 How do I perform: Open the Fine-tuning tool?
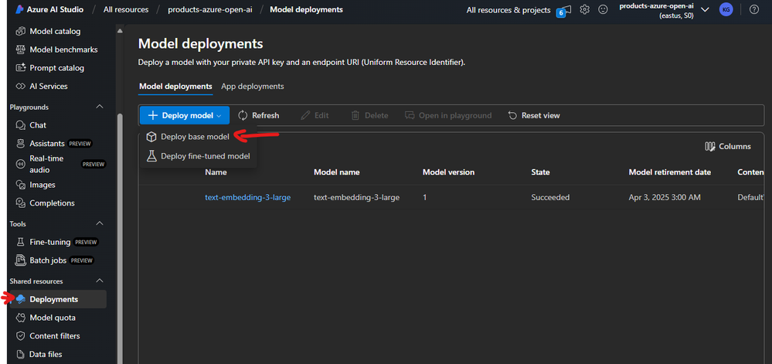(57, 242)
